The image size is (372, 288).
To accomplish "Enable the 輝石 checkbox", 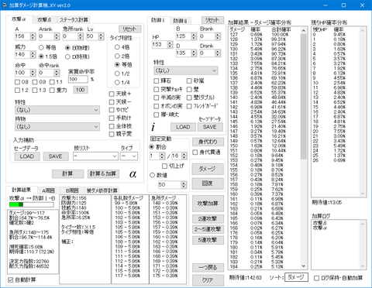I will tap(162, 81).
